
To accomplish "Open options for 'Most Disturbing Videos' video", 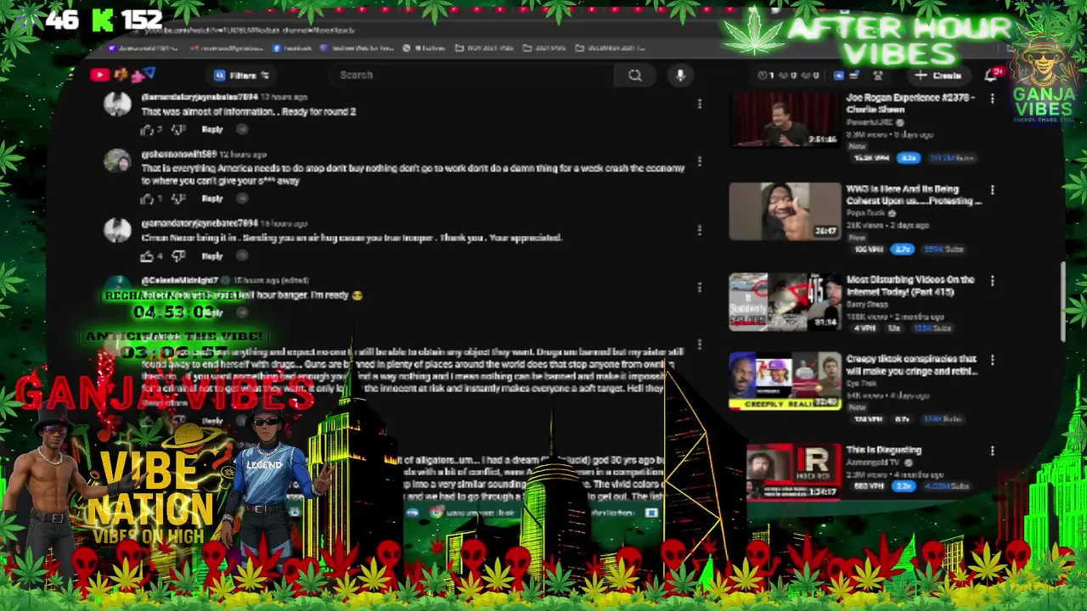I will coord(992,281).
